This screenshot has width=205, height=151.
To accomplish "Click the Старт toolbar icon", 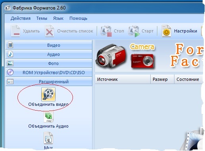I will 134,31.
